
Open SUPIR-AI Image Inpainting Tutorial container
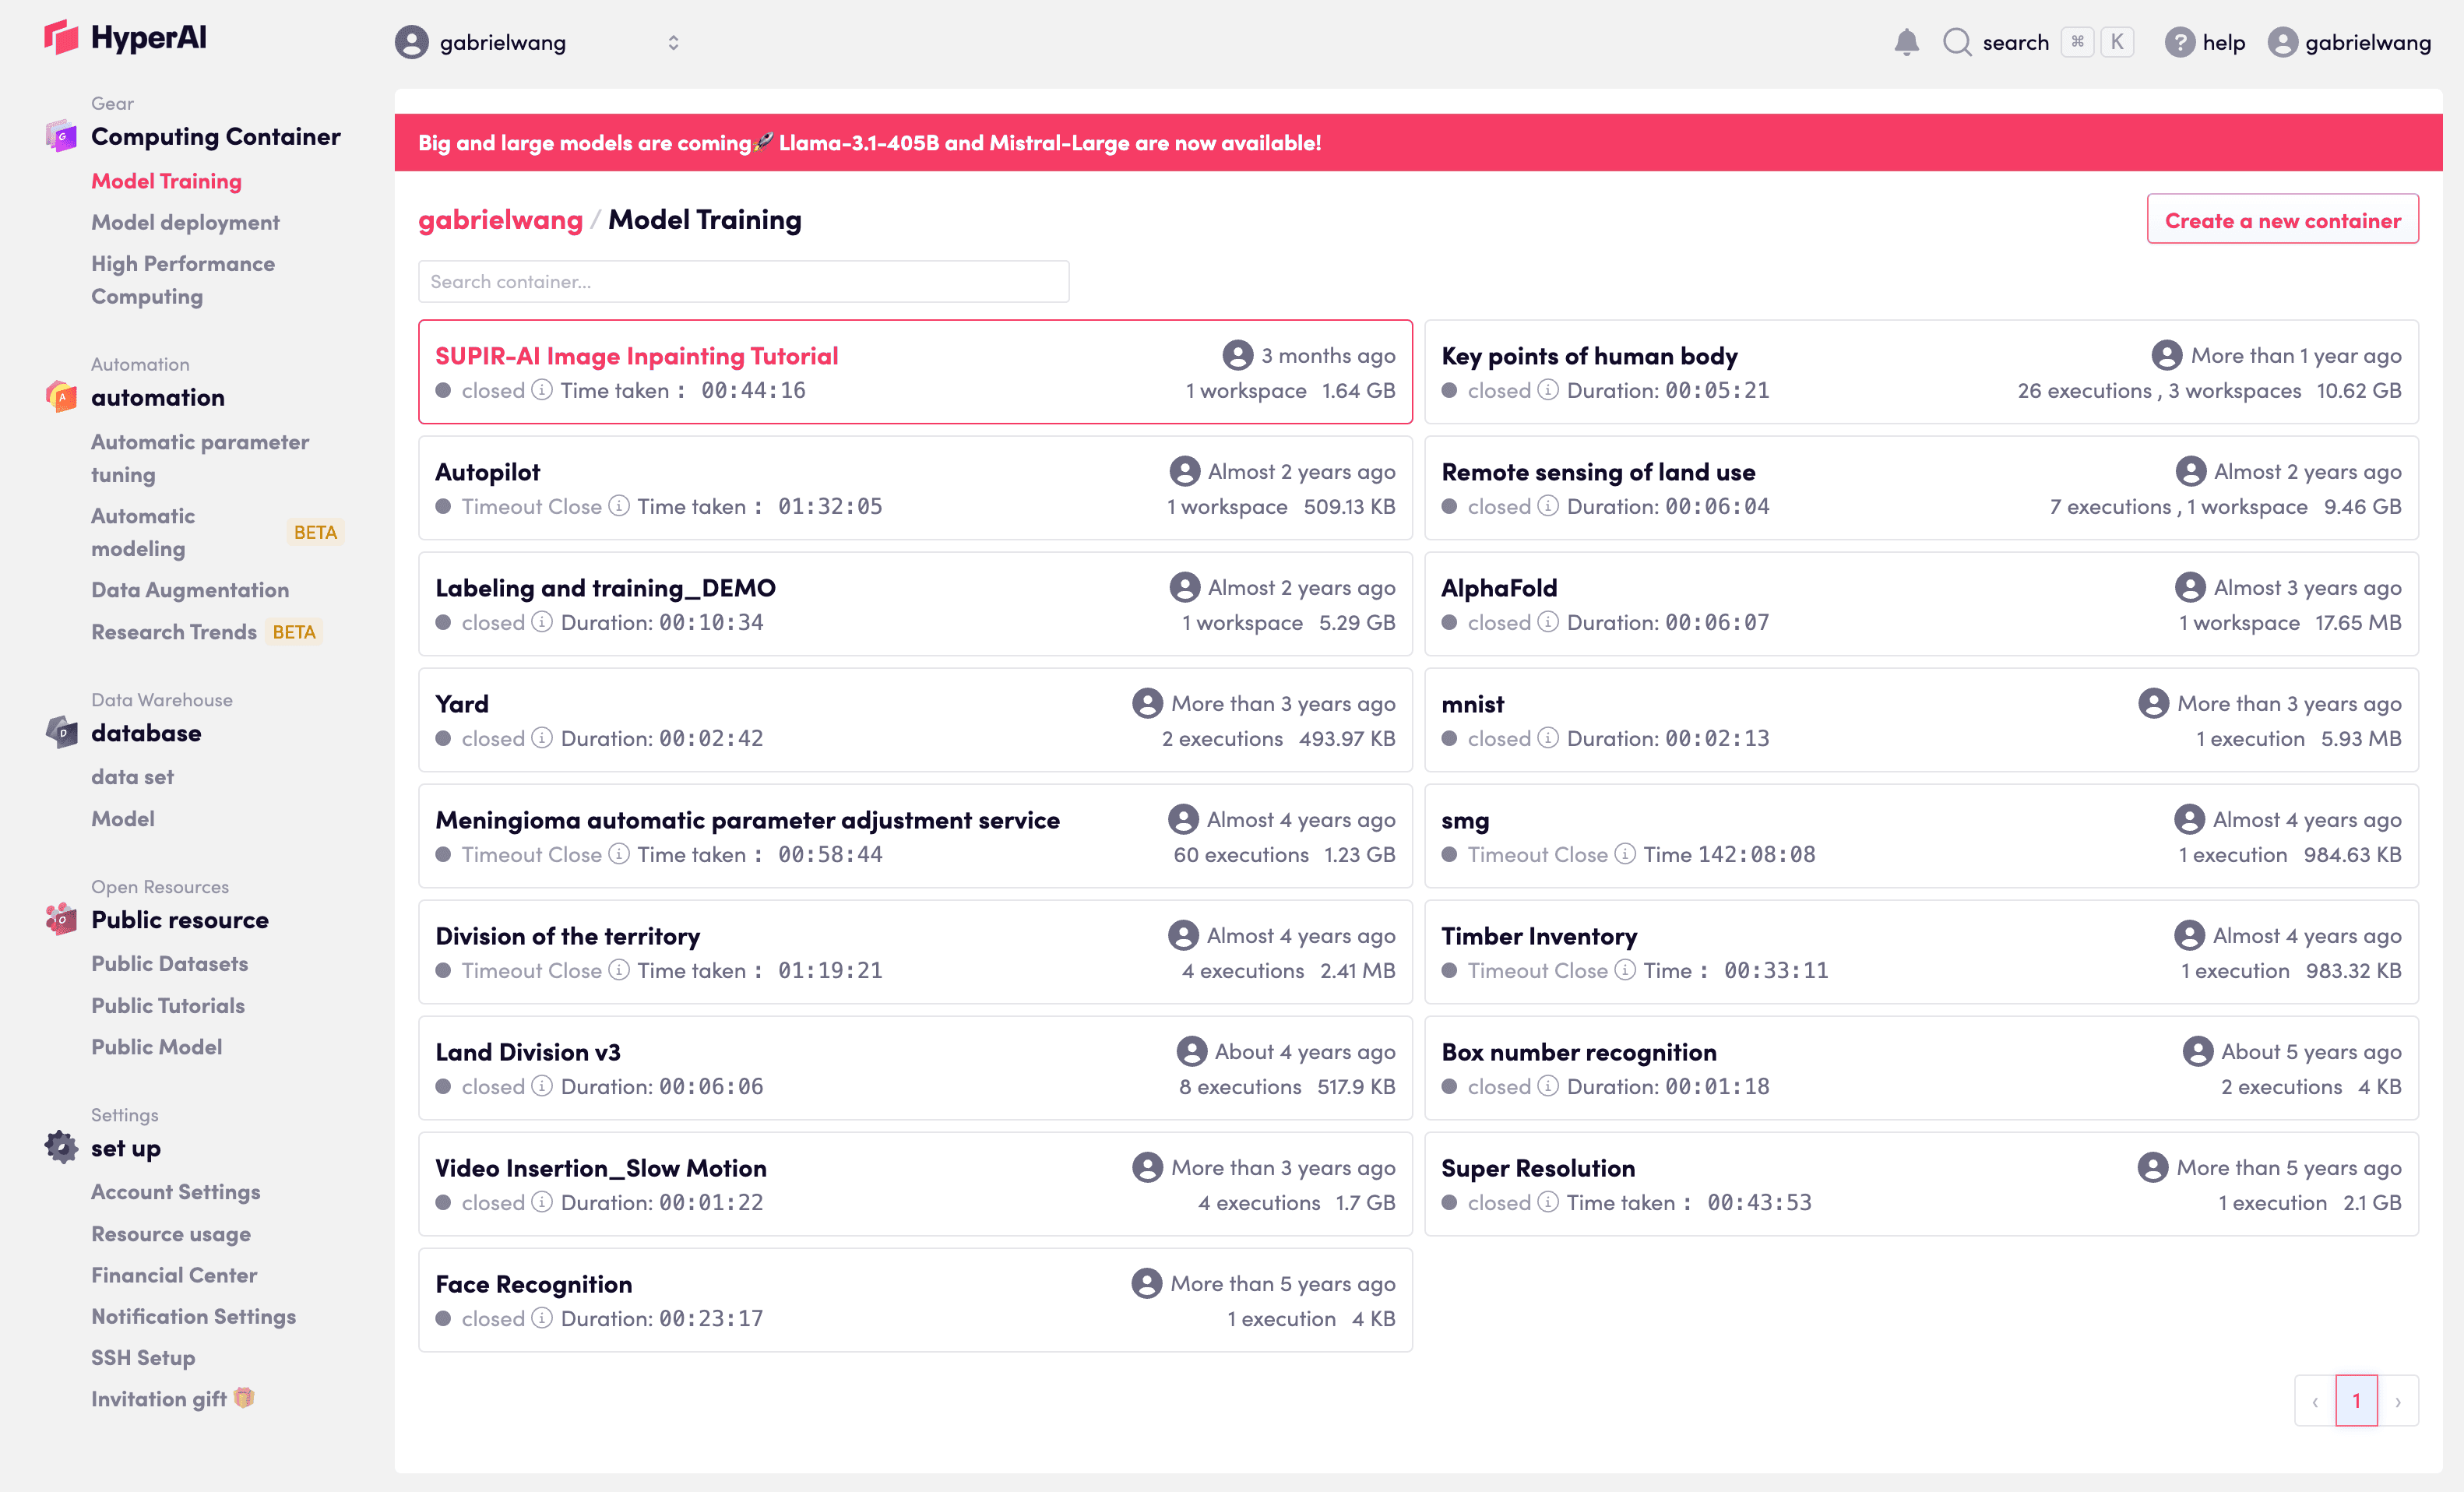636,356
